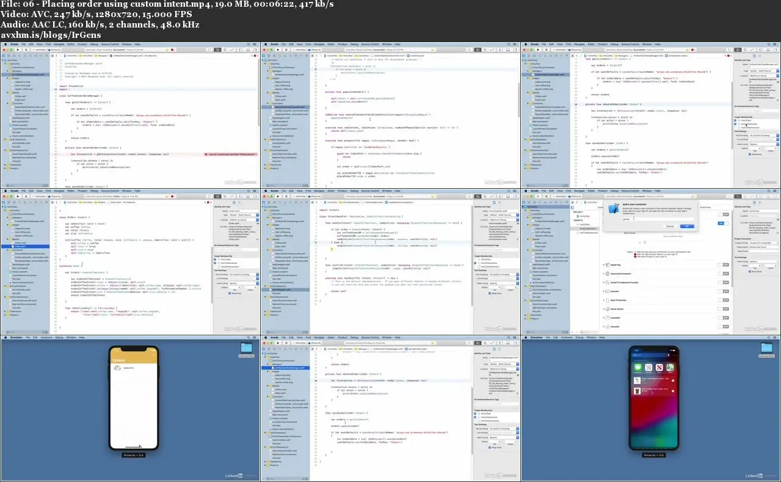Open the File menu in the unresolved identifier error frame

[23, 44]
